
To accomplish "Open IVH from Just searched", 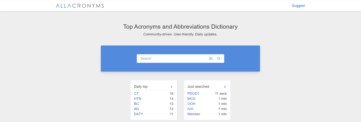I will [x=190, y=109].
